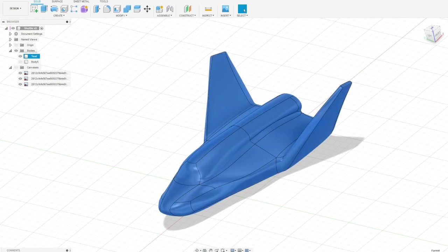Click the Orbit navigation icon
Image resolution: width=448 pixels, height=252 pixels.
[197, 250]
